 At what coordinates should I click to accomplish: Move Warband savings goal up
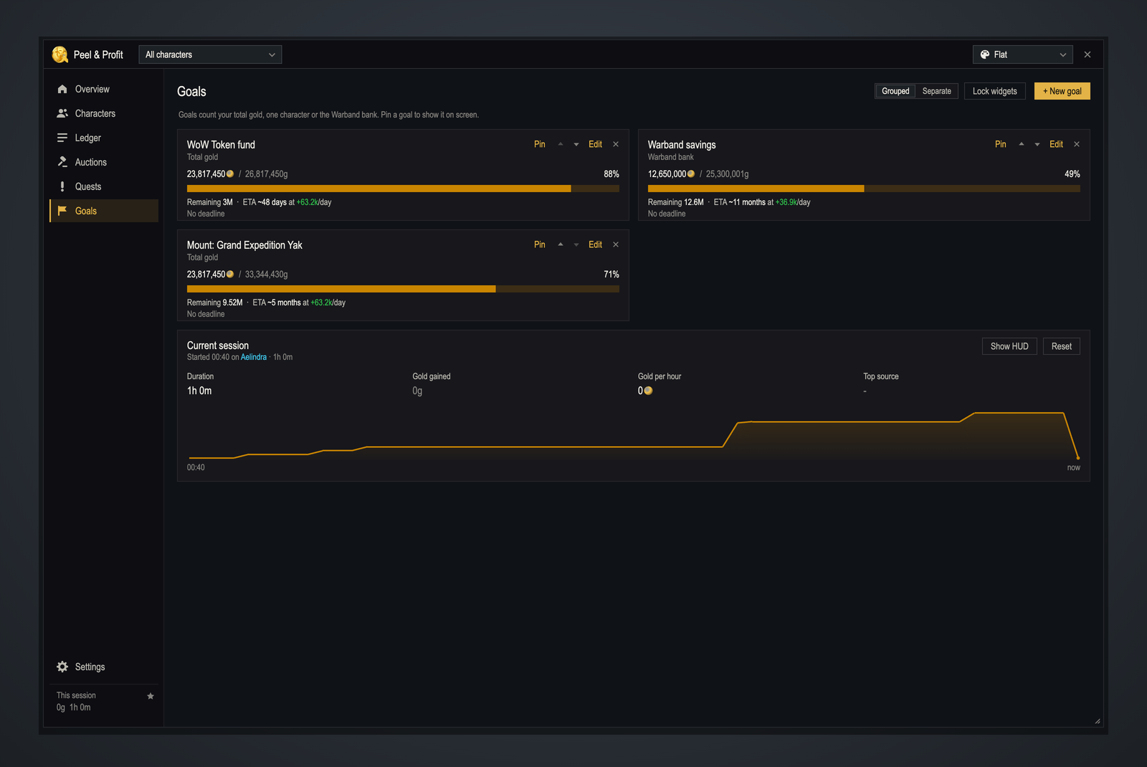(1022, 144)
